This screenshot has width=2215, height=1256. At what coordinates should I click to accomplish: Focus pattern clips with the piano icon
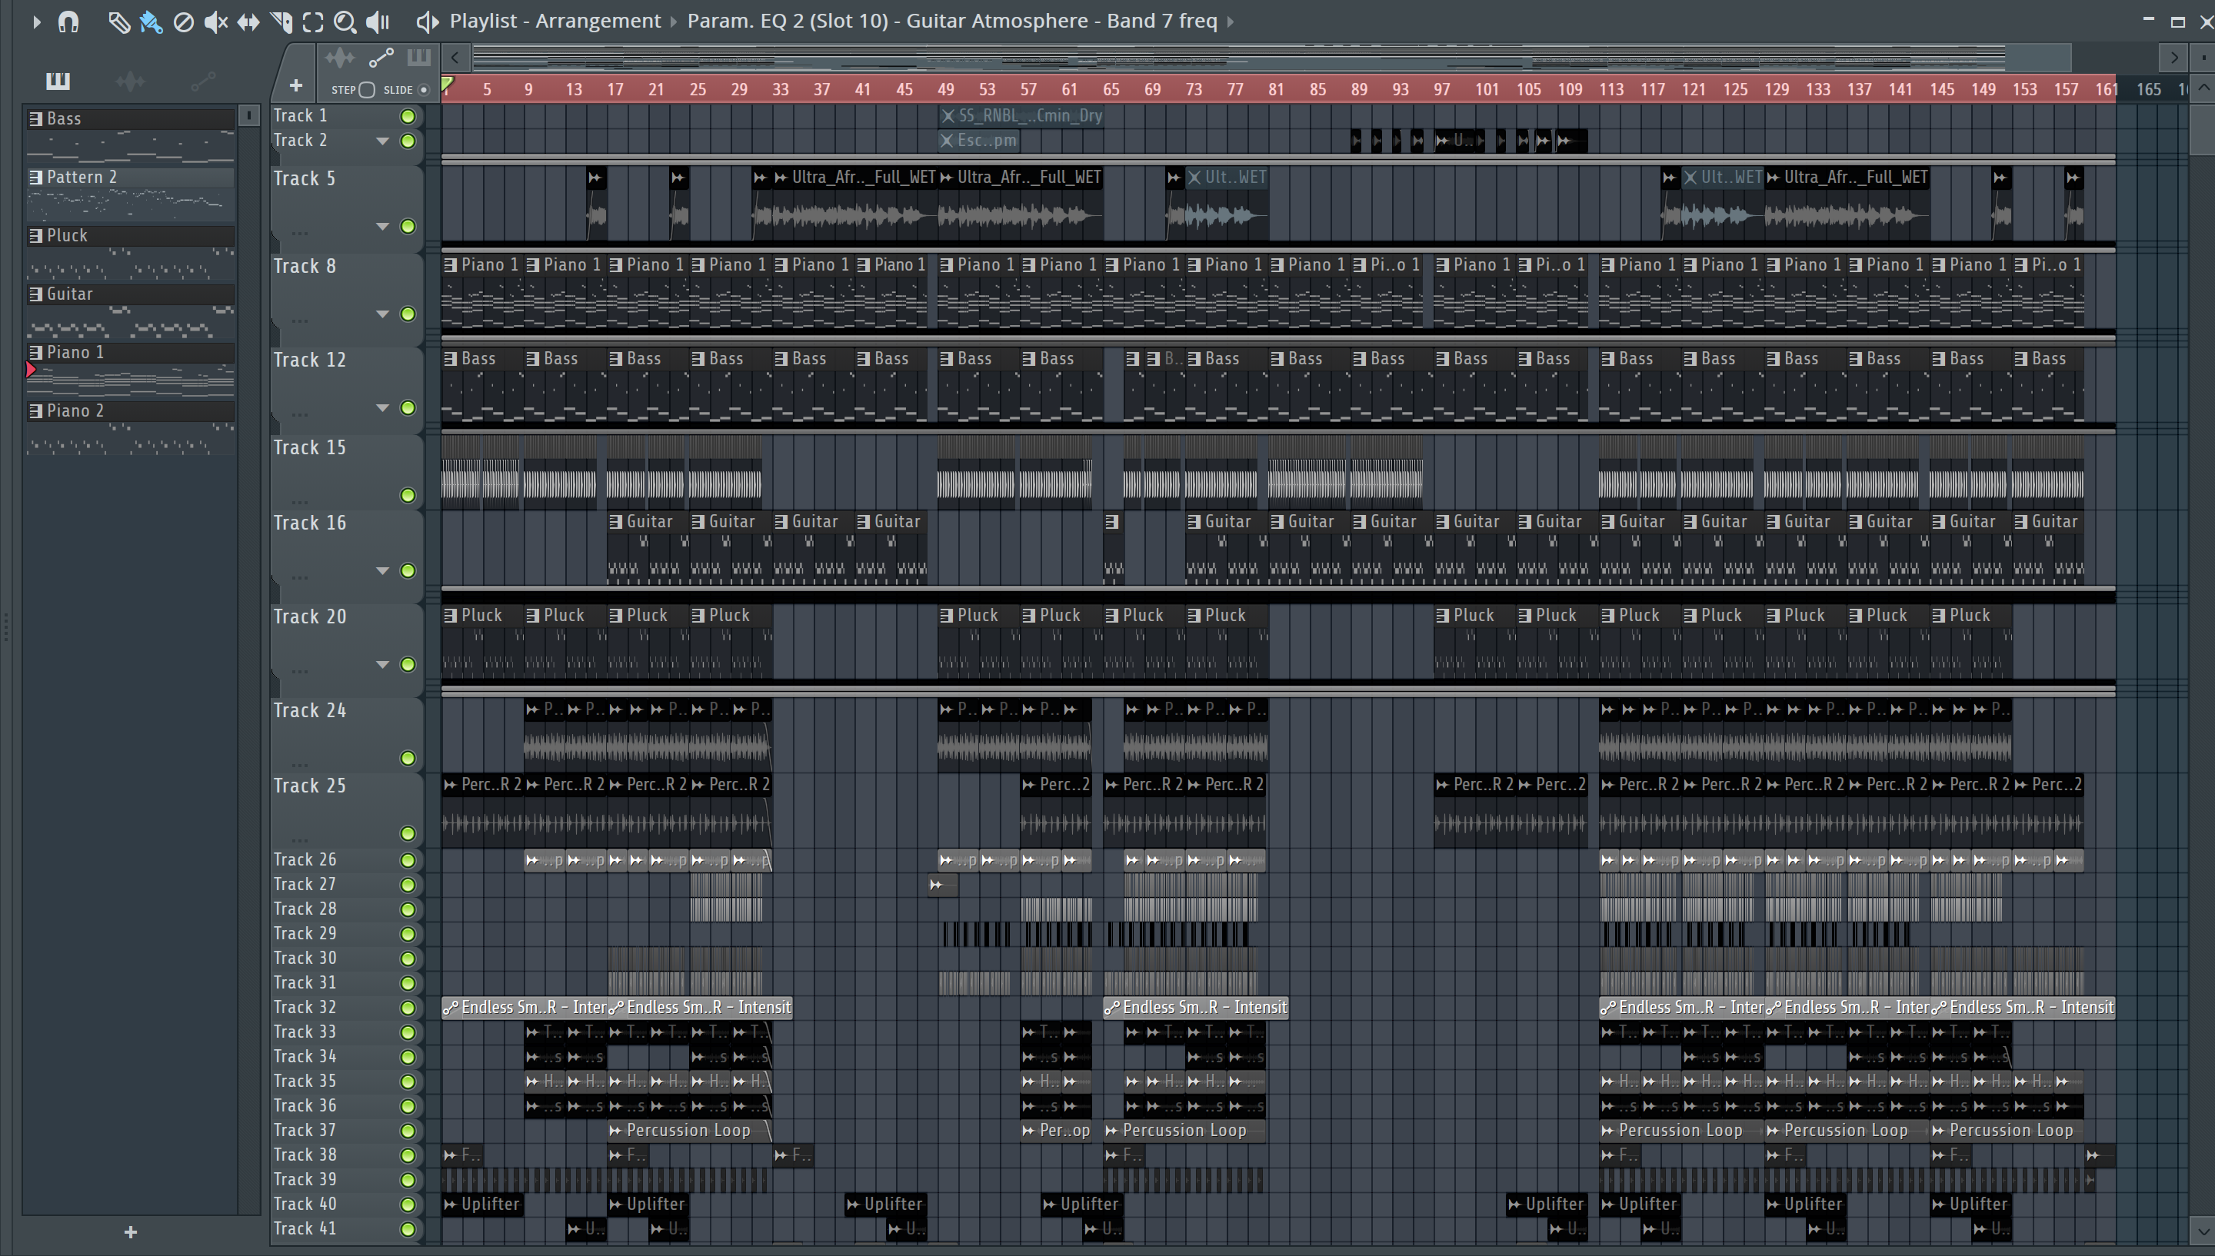[x=419, y=58]
